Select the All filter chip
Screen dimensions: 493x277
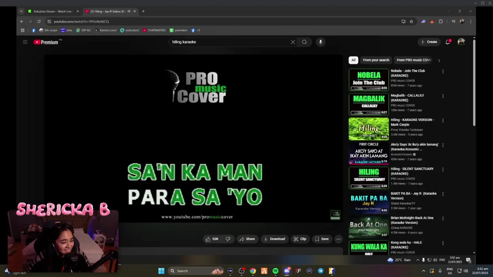[353, 60]
